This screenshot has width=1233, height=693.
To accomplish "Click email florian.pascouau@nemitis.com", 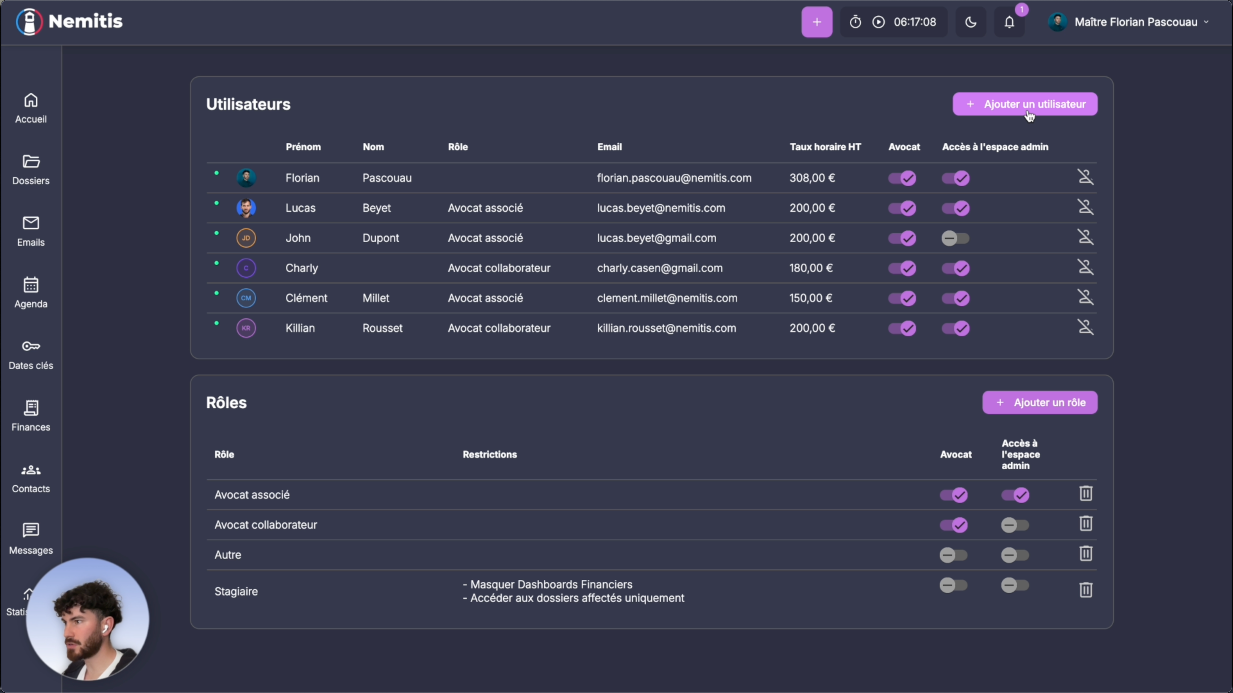I will (674, 178).
